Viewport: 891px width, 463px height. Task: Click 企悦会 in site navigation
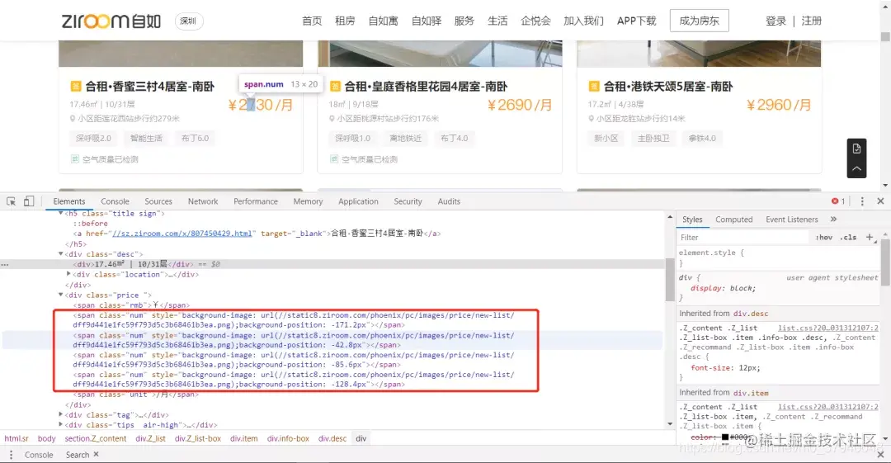tap(535, 21)
